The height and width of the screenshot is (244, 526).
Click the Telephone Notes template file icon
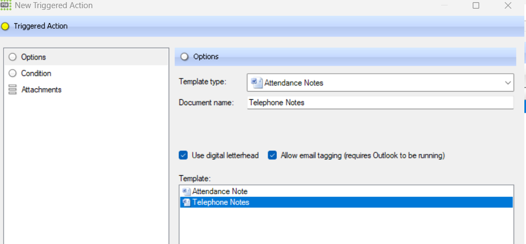tap(187, 202)
